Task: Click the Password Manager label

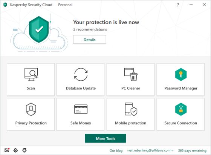Action: [181, 88]
